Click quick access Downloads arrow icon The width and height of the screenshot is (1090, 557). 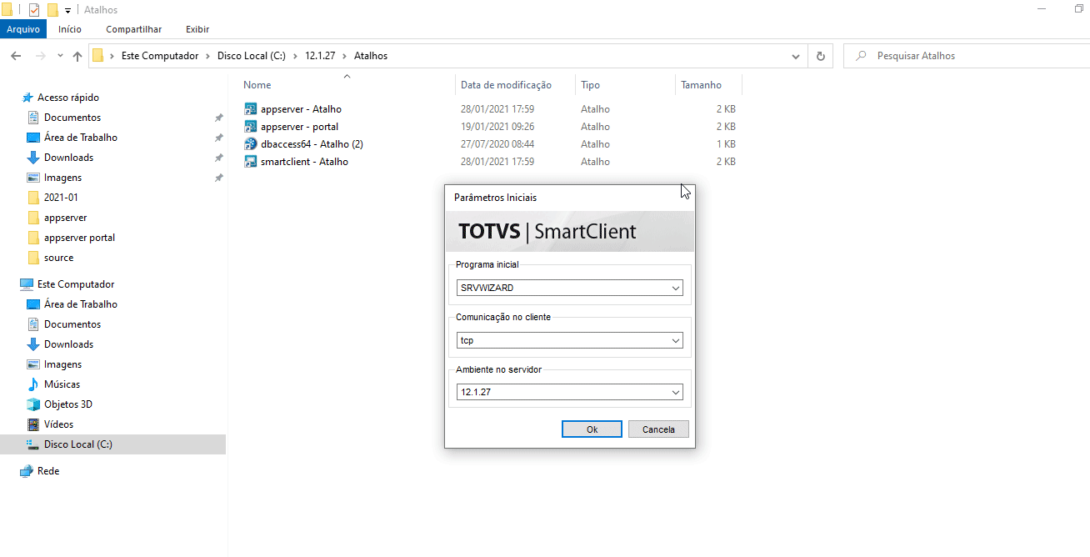tap(33, 158)
